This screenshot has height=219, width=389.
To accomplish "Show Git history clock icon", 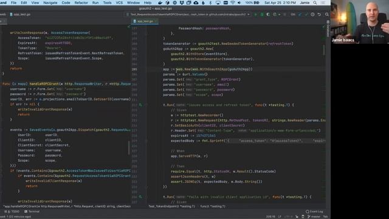I will [312, 15].
